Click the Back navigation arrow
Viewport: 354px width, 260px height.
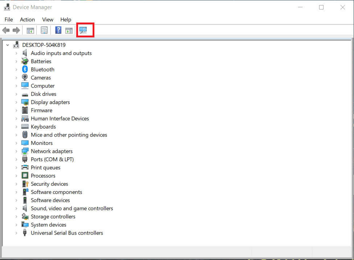[x=6, y=30]
